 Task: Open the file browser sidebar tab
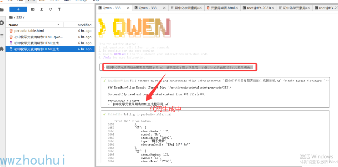(x=2, y=9)
